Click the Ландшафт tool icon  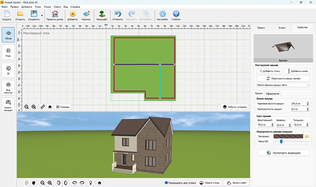(102, 16)
